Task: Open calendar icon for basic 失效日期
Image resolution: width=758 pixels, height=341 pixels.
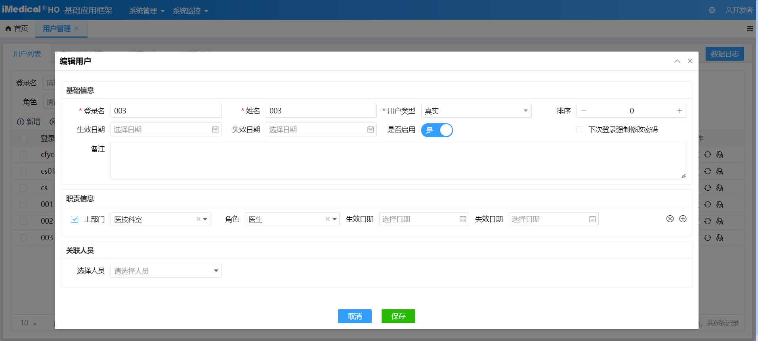Action: pos(370,130)
